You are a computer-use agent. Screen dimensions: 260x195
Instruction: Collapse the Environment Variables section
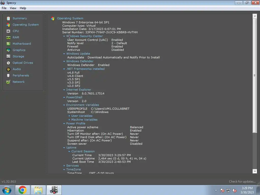[64, 105]
